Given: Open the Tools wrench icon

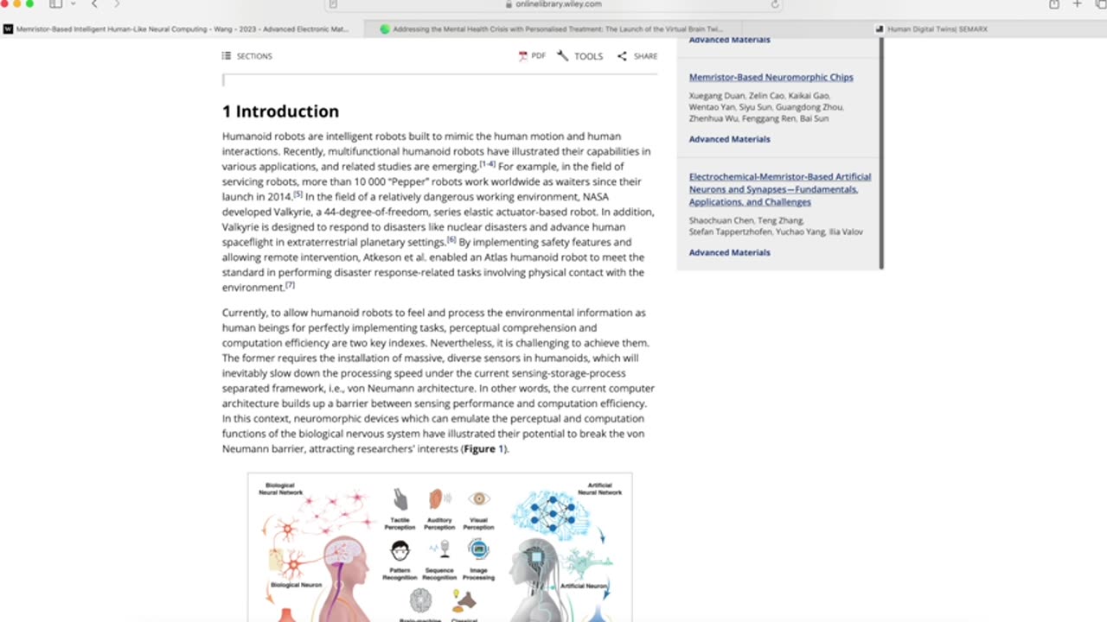Looking at the screenshot, I should click(x=562, y=56).
